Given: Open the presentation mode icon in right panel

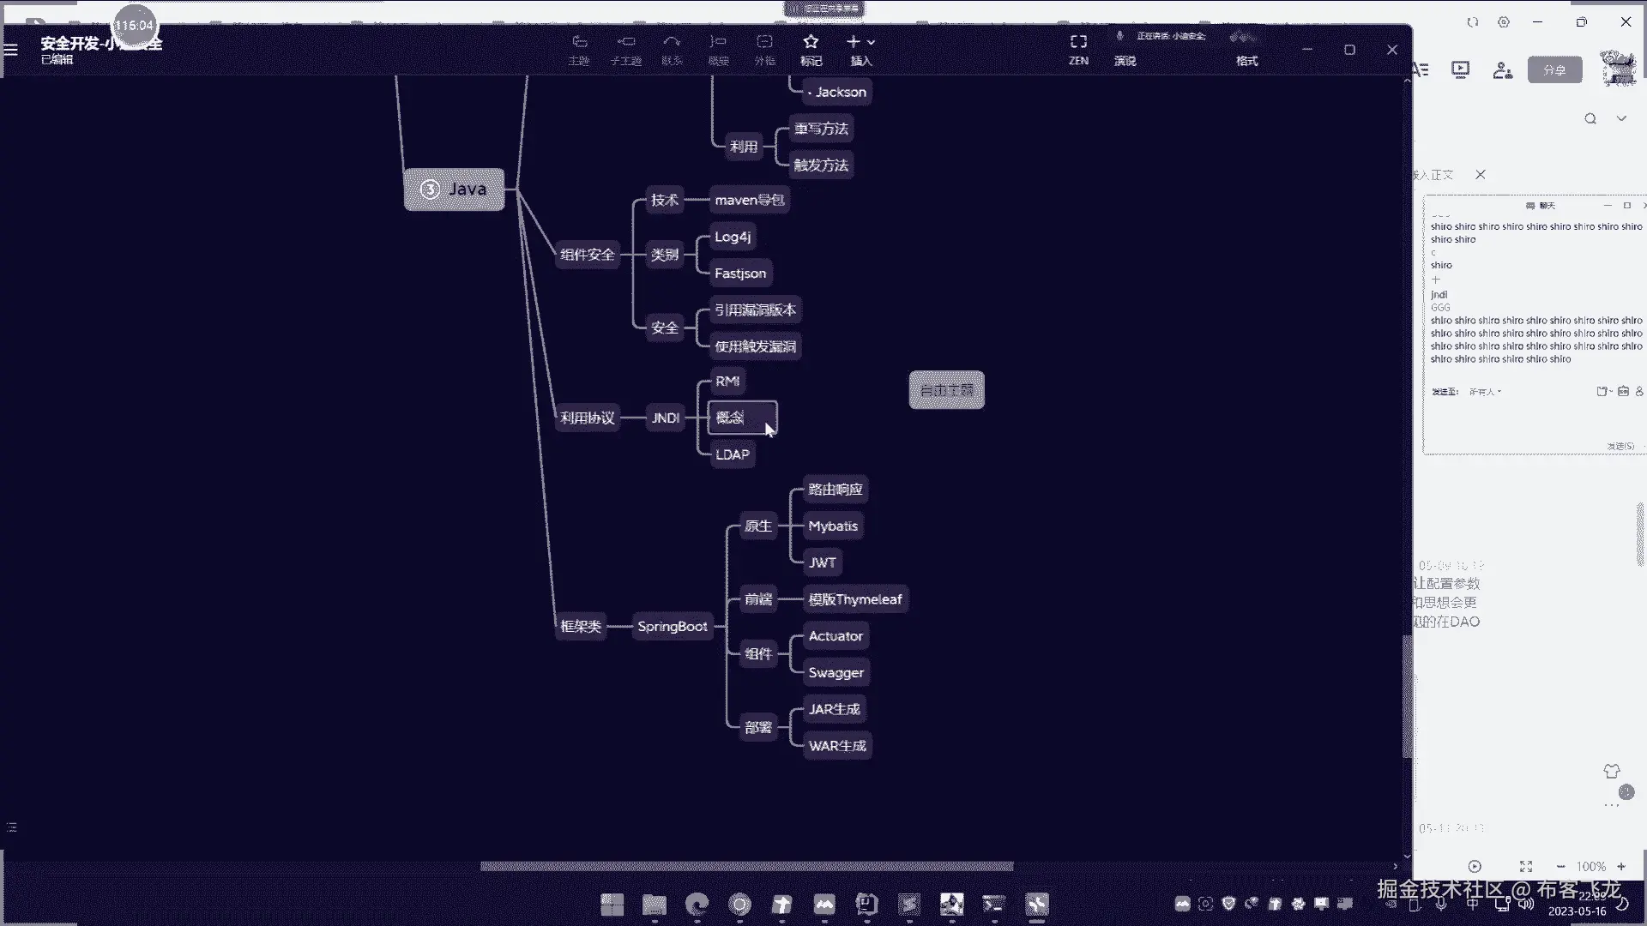Looking at the screenshot, I should click(x=1460, y=70).
